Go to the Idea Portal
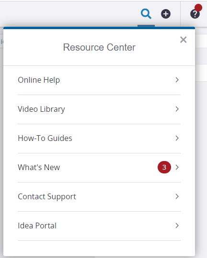Screen dimensions: 207x258 [99, 226]
